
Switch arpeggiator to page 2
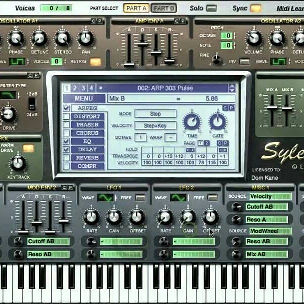pyautogui.click(x=207, y=143)
